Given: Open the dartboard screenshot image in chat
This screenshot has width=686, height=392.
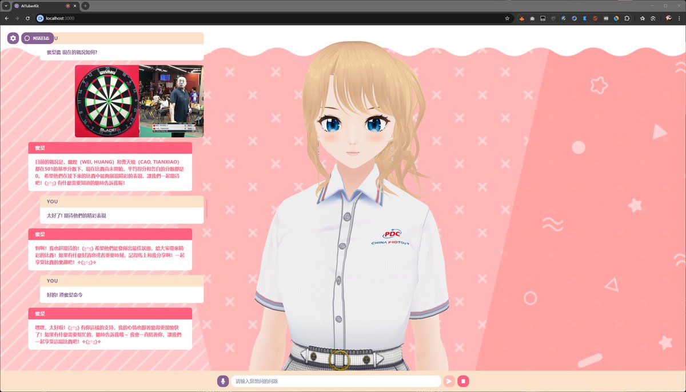Looking at the screenshot, I should coord(139,101).
